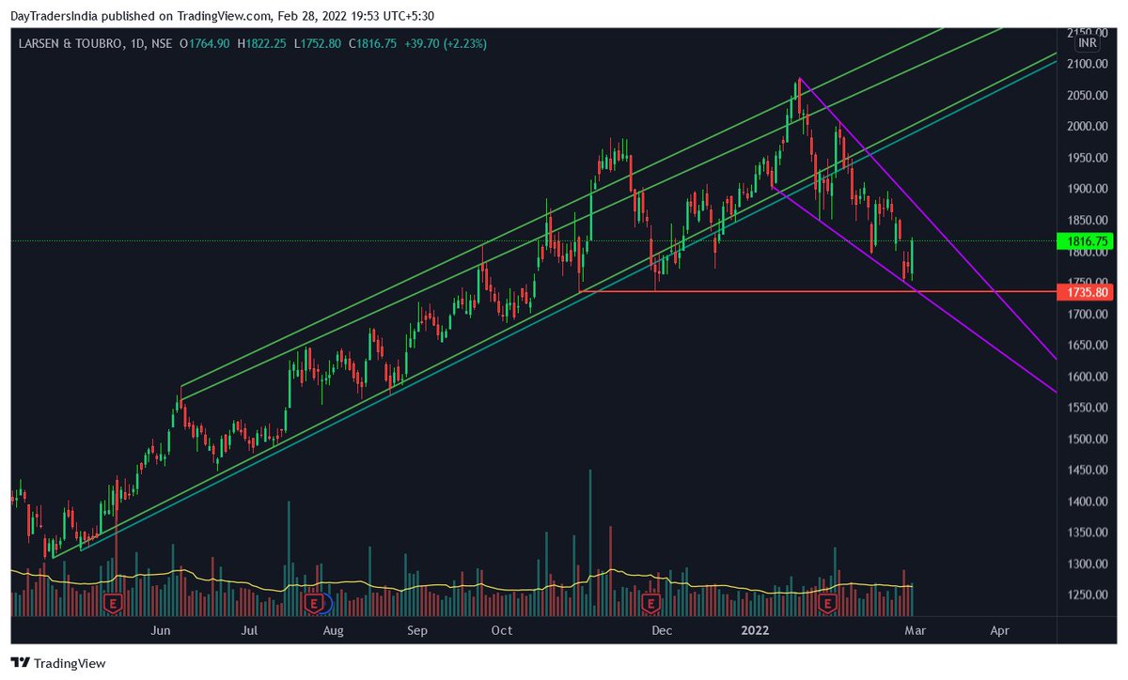Click the 1950.00 price axis label
Screen dimensions: 1128x680
coord(1089,158)
